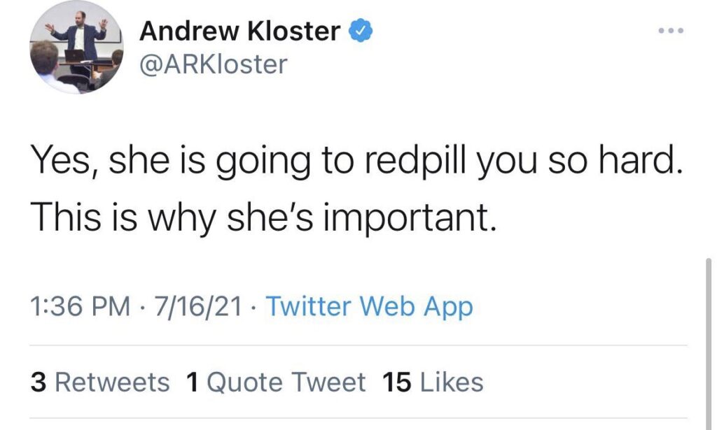Open the @ARKloster handle link

click(x=214, y=64)
